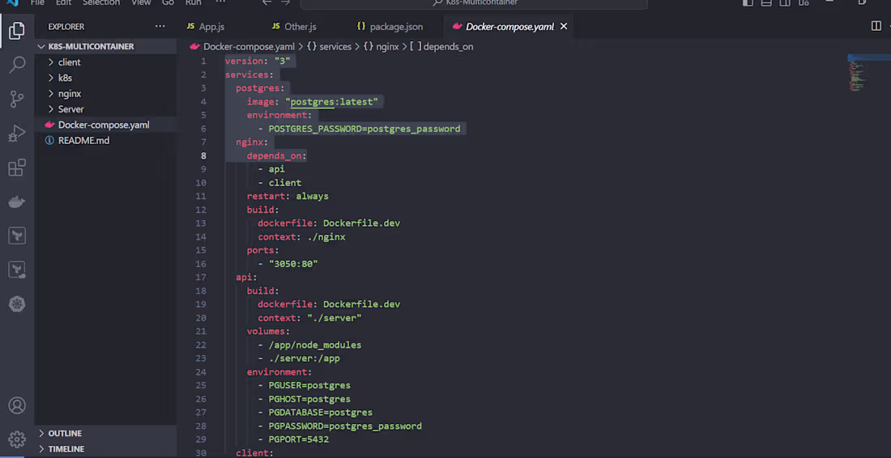
Task: Open the Kubernetes helm-wheel view
Action: pos(17,304)
